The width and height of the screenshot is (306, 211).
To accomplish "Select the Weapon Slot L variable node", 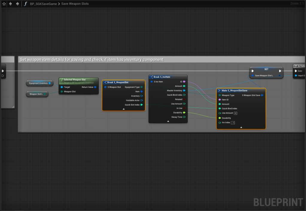I will (x=36, y=94).
